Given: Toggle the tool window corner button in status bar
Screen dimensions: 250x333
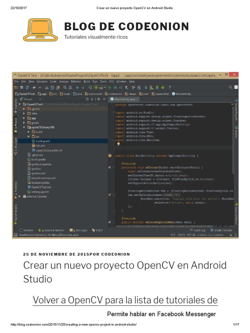Looking at the screenshot, I should point(16,235).
